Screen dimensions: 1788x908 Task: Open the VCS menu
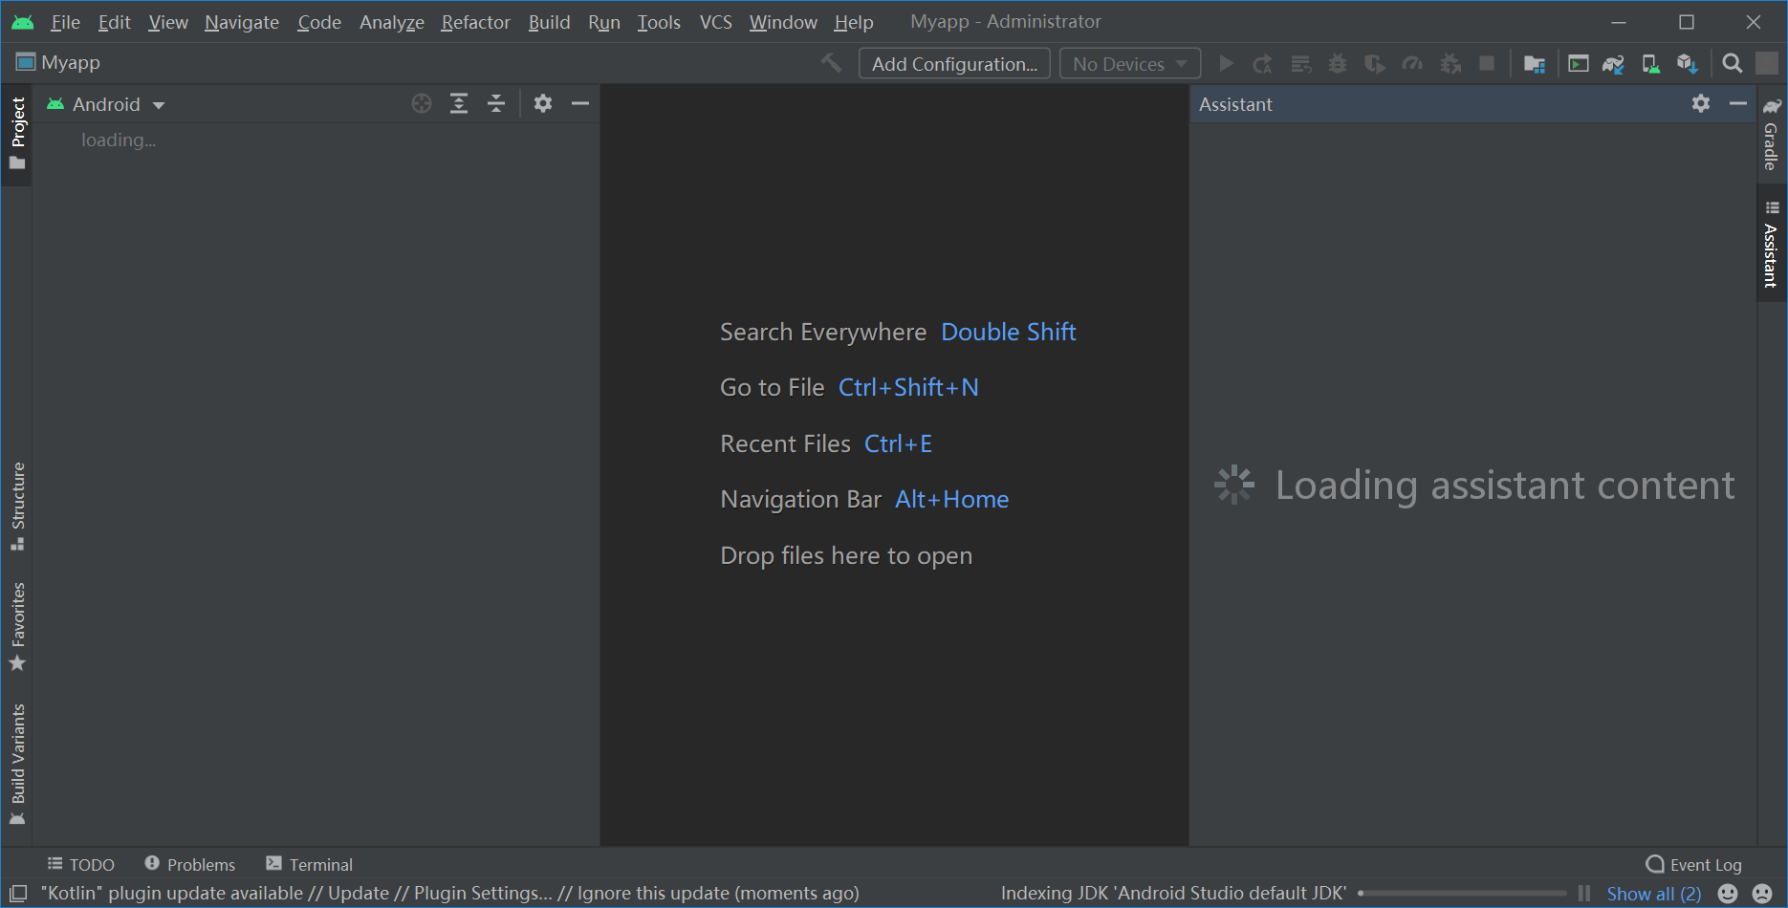(x=716, y=22)
